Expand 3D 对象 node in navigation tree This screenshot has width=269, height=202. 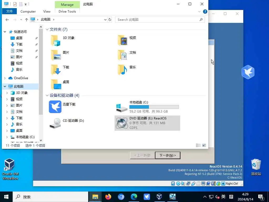tap(7, 93)
